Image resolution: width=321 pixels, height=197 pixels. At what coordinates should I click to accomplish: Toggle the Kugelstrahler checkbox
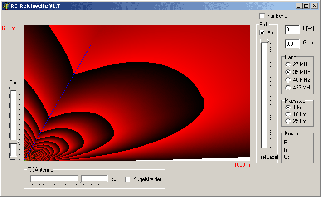click(128, 179)
